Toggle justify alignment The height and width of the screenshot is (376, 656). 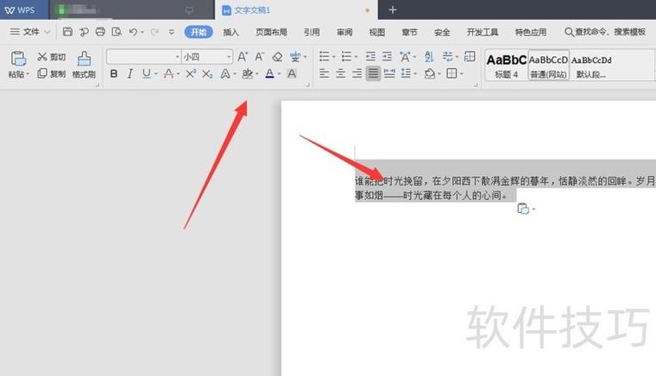[x=373, y=74]
